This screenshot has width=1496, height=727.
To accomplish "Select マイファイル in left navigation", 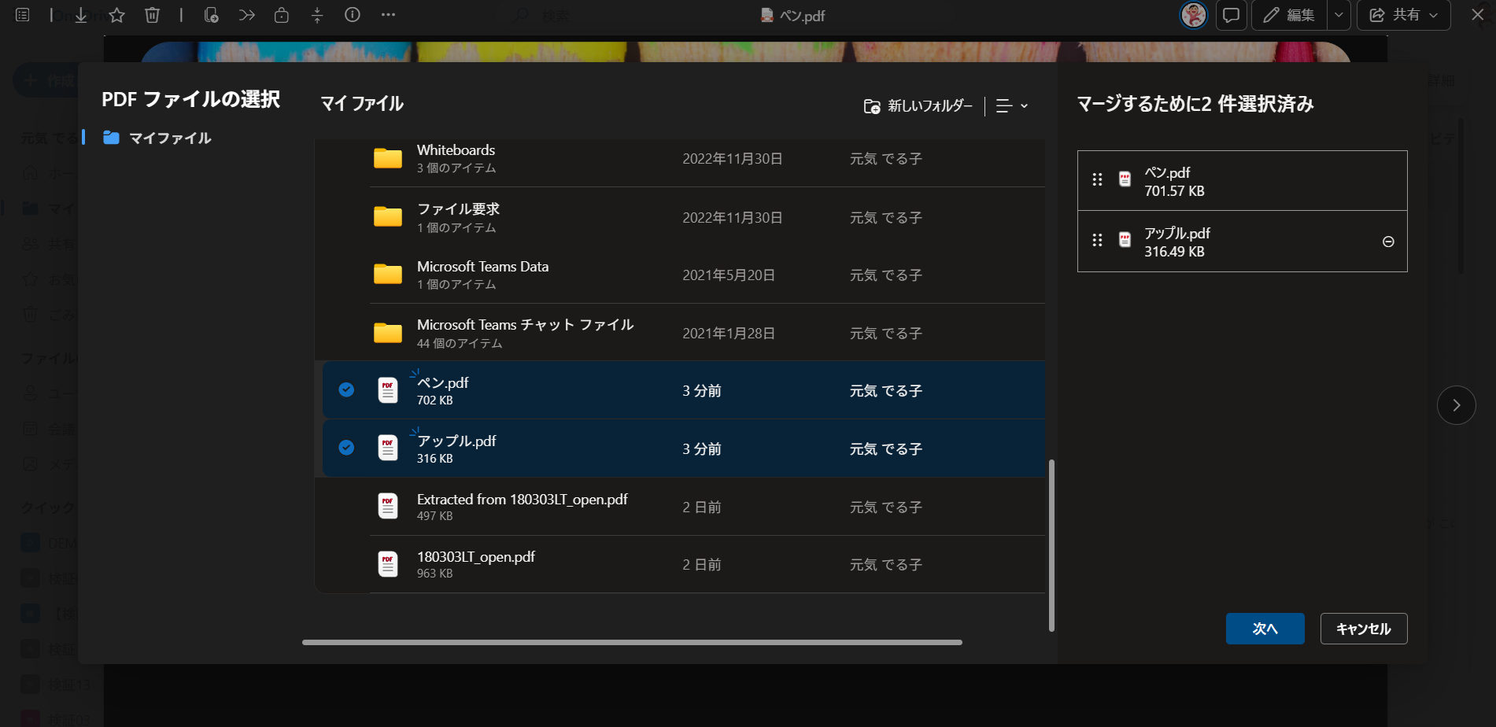I will point(169,138).
